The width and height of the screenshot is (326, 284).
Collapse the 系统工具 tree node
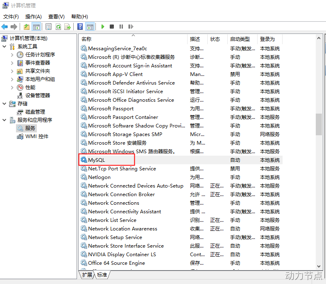(x=4, y=46)
